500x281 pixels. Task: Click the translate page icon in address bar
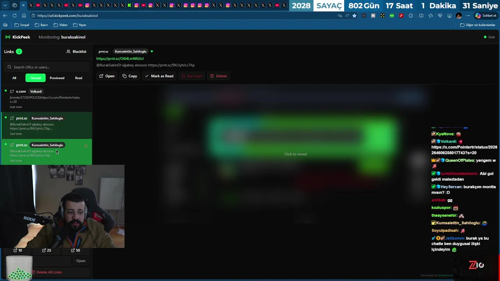(x=340, y=16)
